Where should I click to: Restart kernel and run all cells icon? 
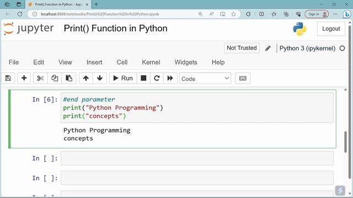click(x=170, y=78)
